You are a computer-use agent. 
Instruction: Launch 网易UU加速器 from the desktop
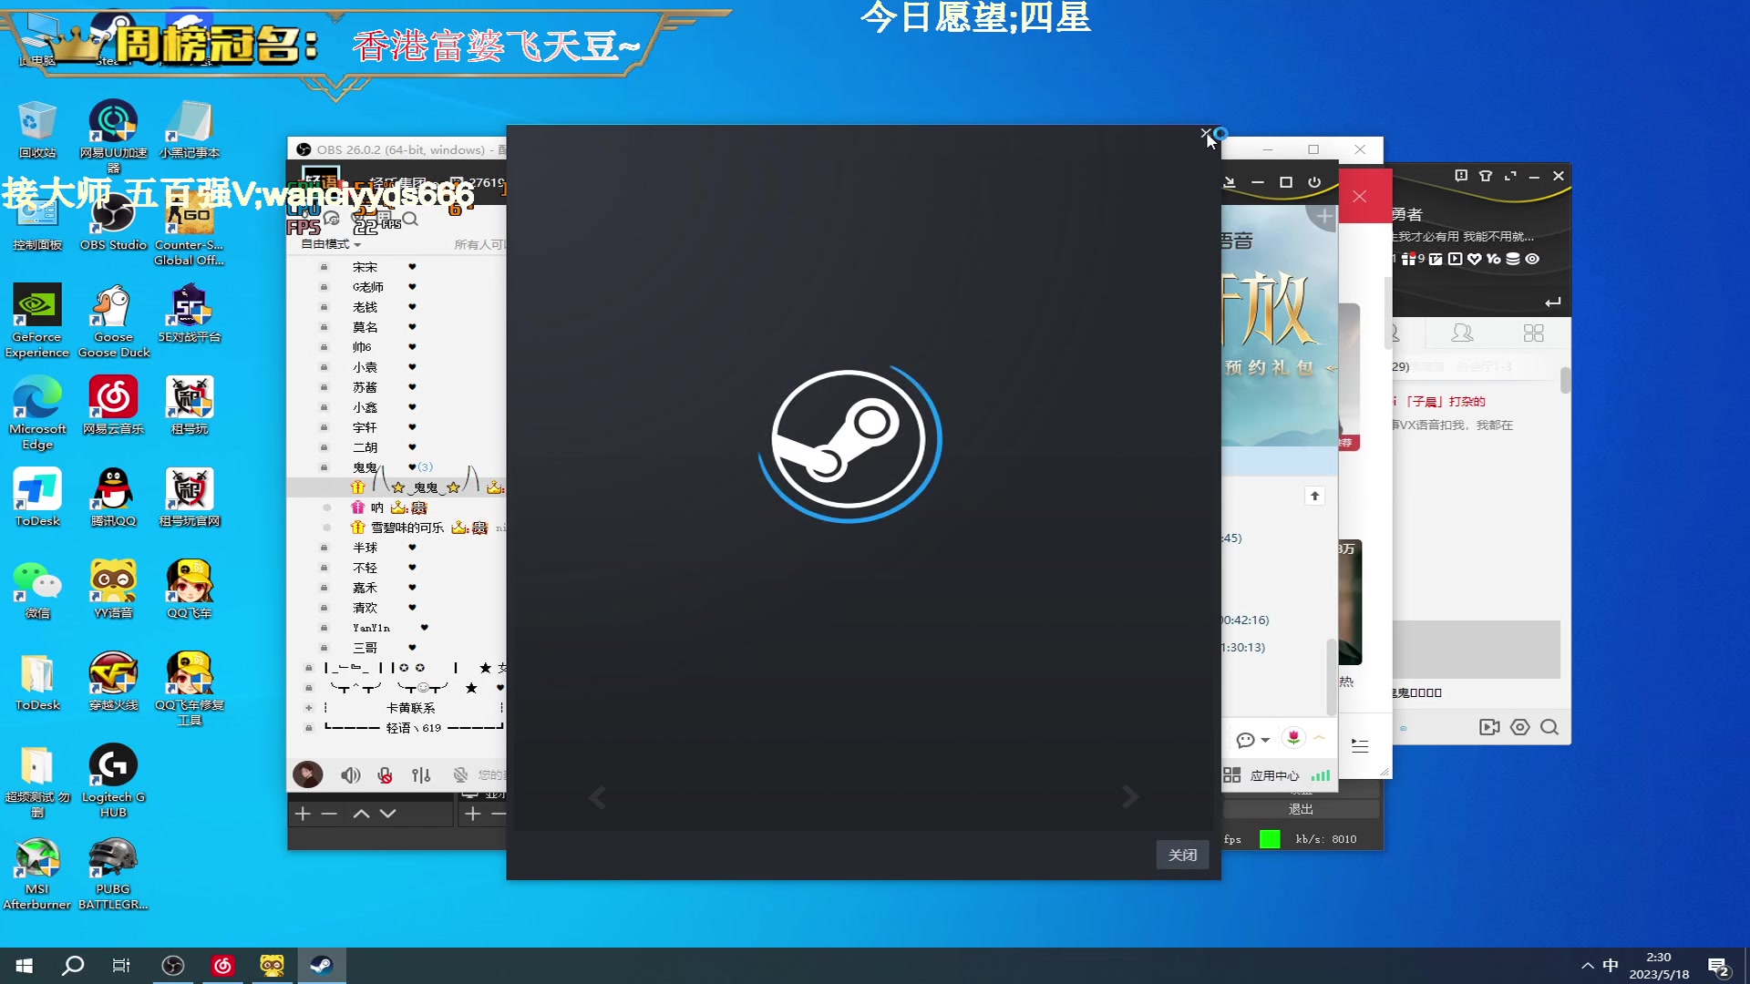click(113, 135)
